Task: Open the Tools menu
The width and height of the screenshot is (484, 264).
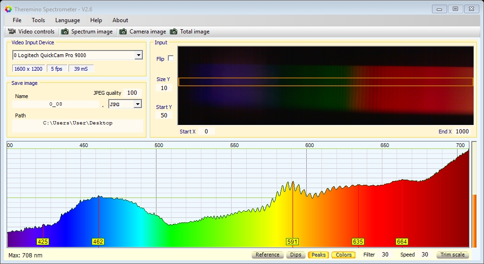Action: [x=38, y=20]
